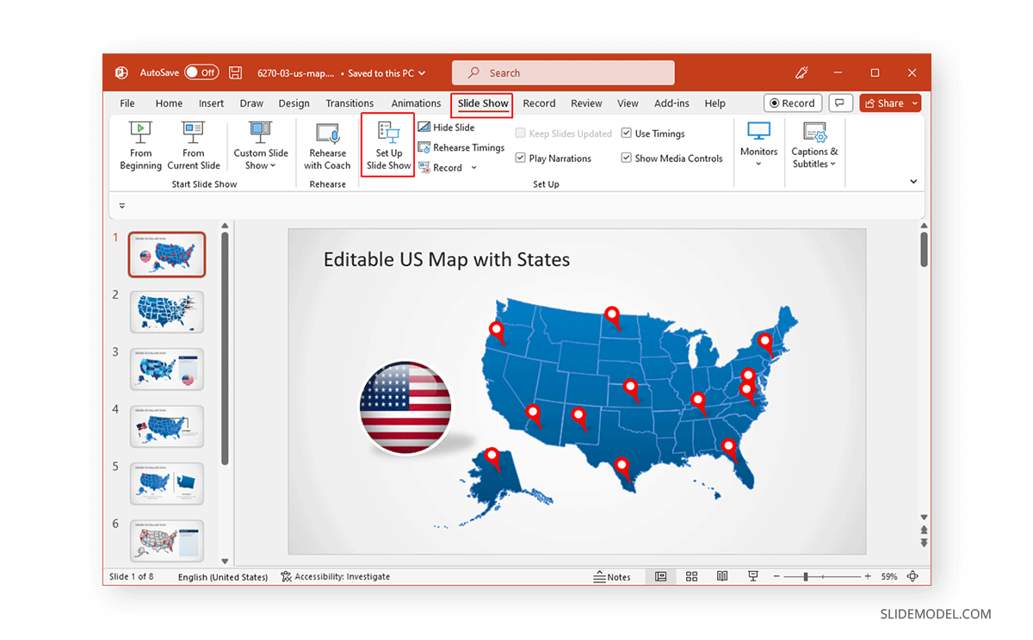Select slide 3 thumbnail
The width and height of the screenshot is (1033, 640).
pos(166,369)
